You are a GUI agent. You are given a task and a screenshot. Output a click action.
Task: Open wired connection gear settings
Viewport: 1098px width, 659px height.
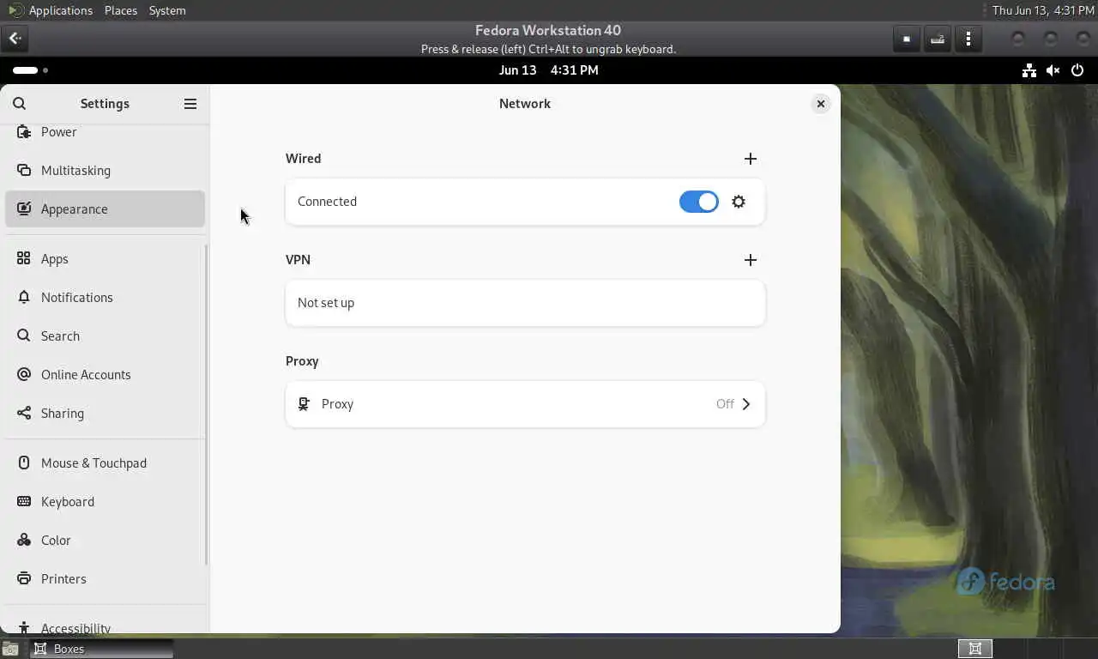(739, 202)
